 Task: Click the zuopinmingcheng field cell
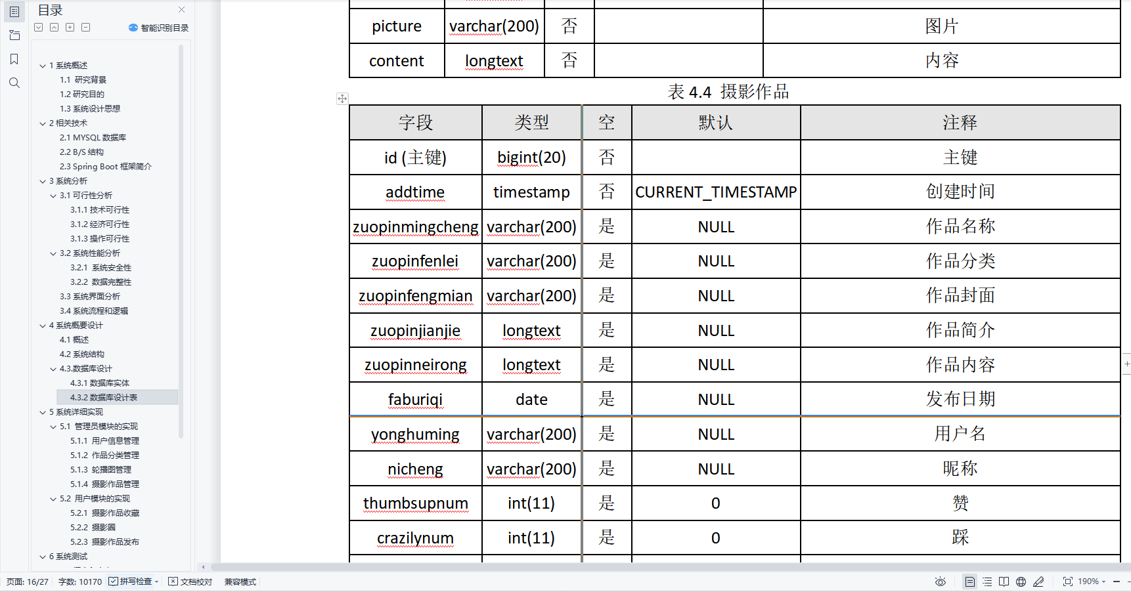416,227
